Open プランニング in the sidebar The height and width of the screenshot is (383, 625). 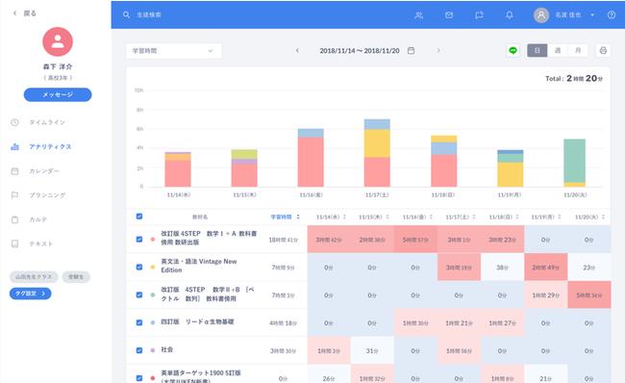(x=47, y=195)
